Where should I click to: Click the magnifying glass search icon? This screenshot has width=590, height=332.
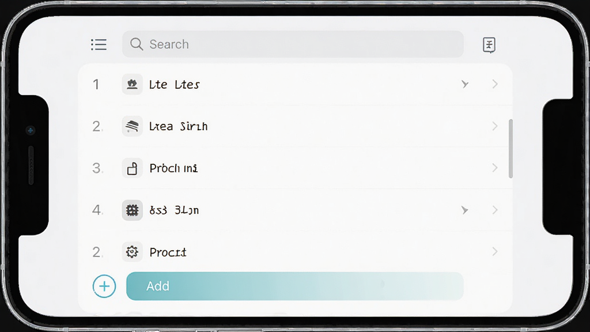pyautogui.click(x=136, y=44)
